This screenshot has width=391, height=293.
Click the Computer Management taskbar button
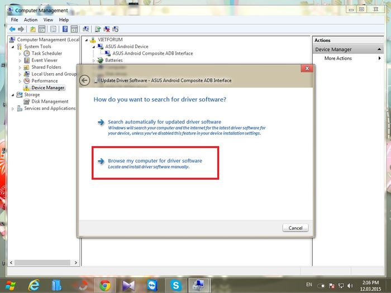click(198, 286)
